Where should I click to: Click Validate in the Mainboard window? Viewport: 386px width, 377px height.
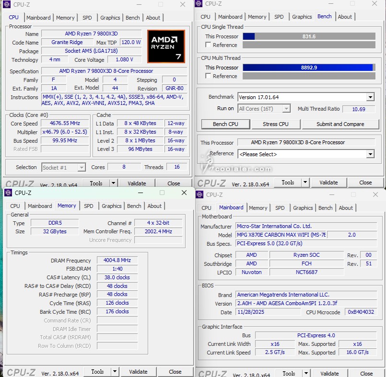tap(329, 373)
